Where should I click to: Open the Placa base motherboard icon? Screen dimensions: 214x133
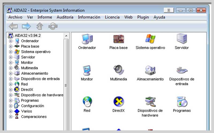119,39
